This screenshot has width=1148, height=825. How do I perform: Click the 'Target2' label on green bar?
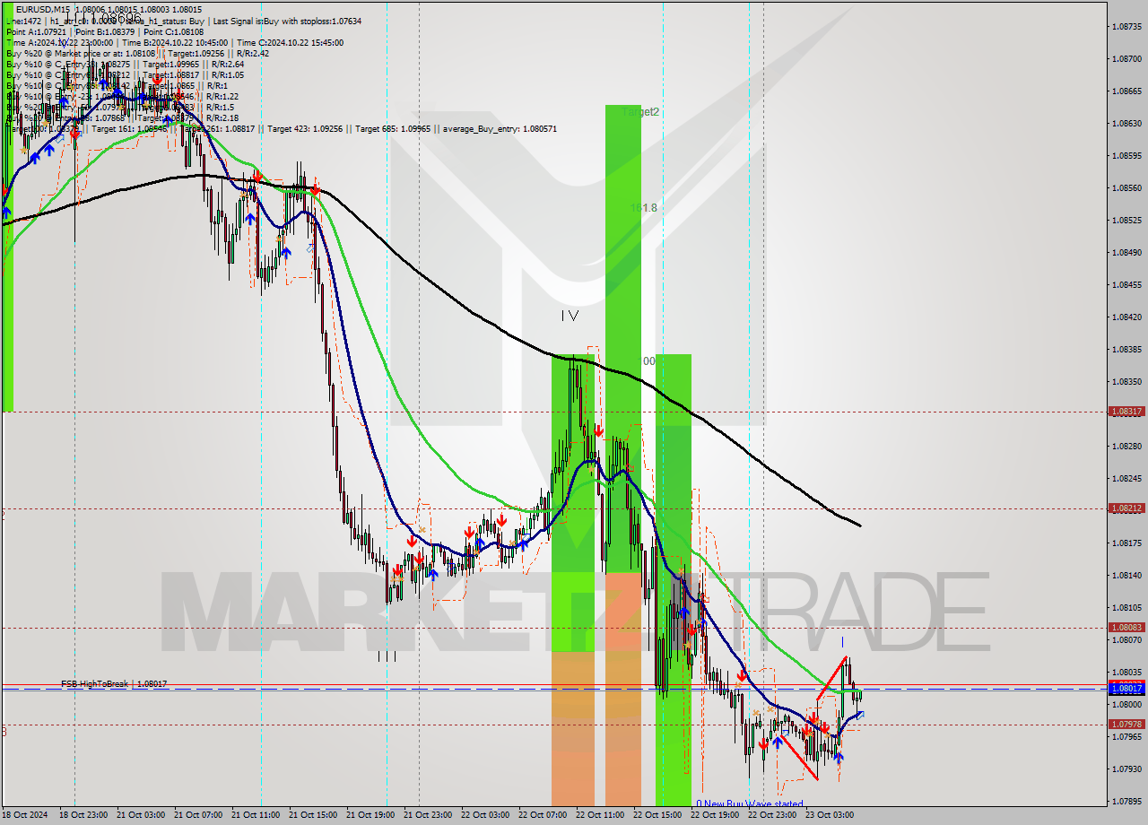click(640, 112)
